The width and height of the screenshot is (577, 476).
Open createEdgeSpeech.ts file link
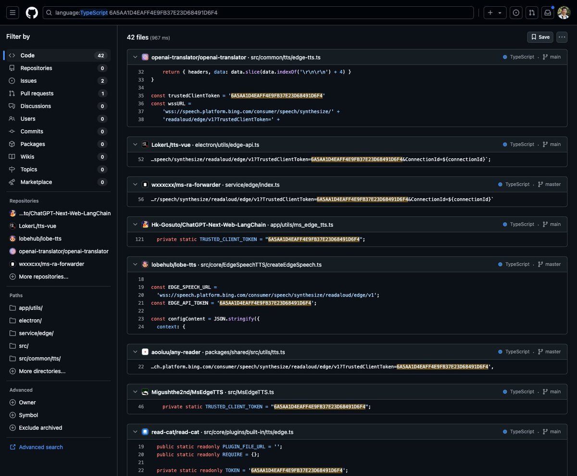point(261,264)
